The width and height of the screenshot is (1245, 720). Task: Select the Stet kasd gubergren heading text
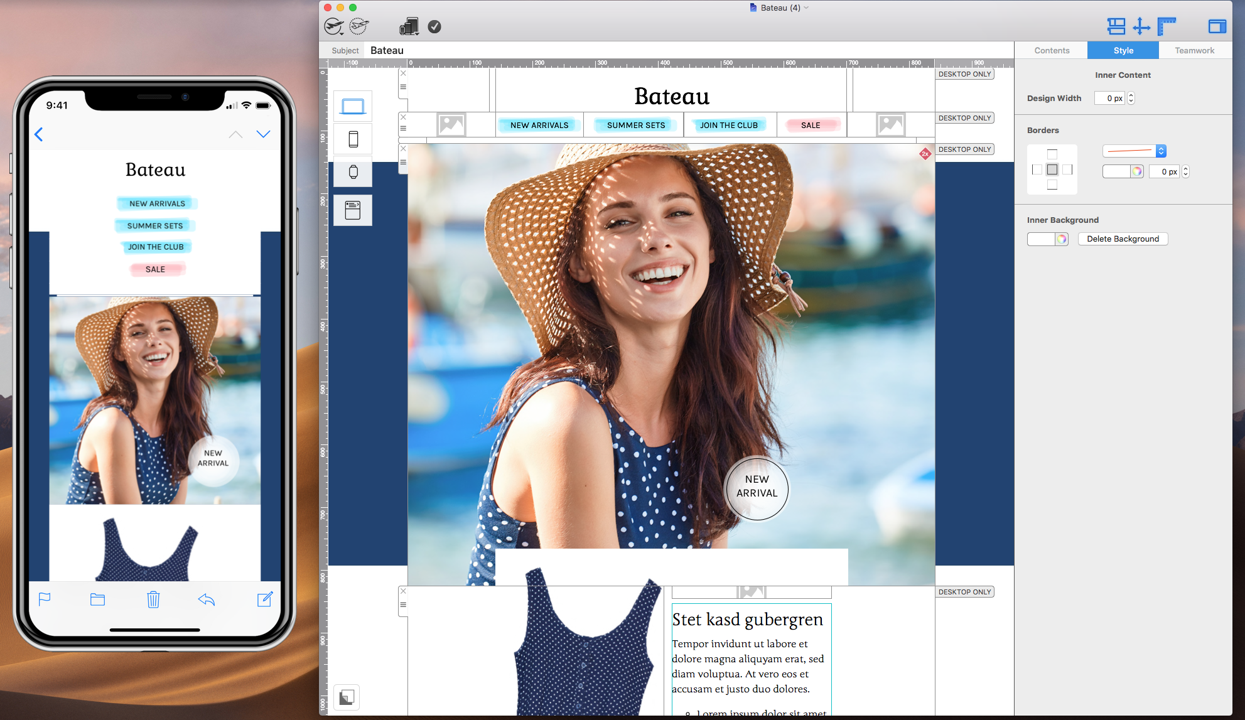tap(747, 620)
